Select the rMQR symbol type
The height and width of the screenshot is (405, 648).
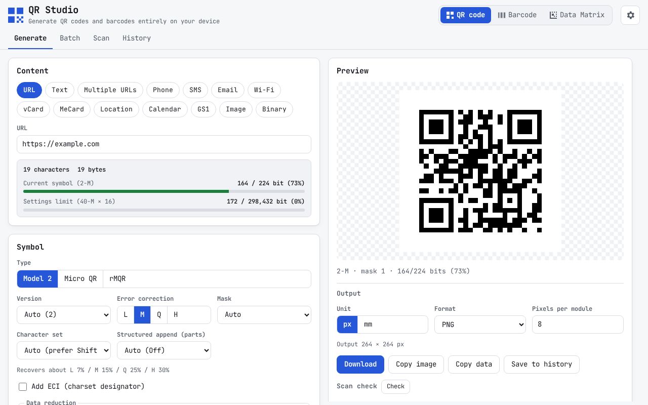pos(117,279)
